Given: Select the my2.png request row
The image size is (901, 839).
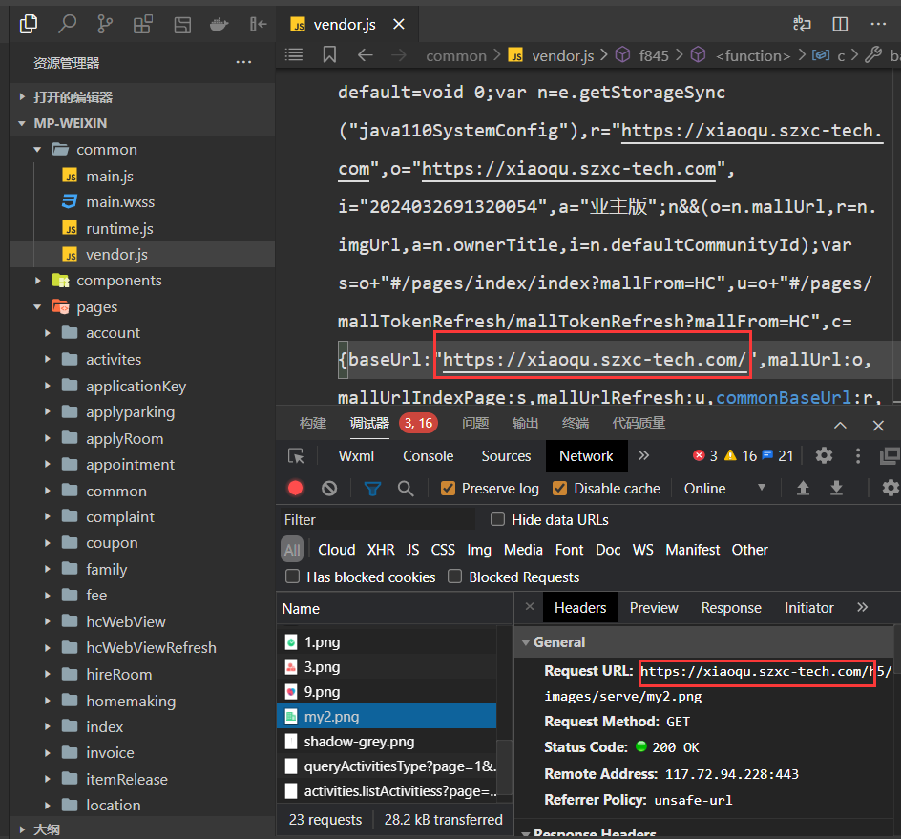Looking at the screenshot, I should click(x=387, y=717).
